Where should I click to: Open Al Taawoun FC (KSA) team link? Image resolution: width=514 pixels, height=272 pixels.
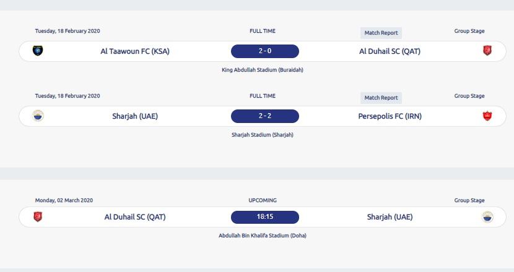(x=135, y=51)
